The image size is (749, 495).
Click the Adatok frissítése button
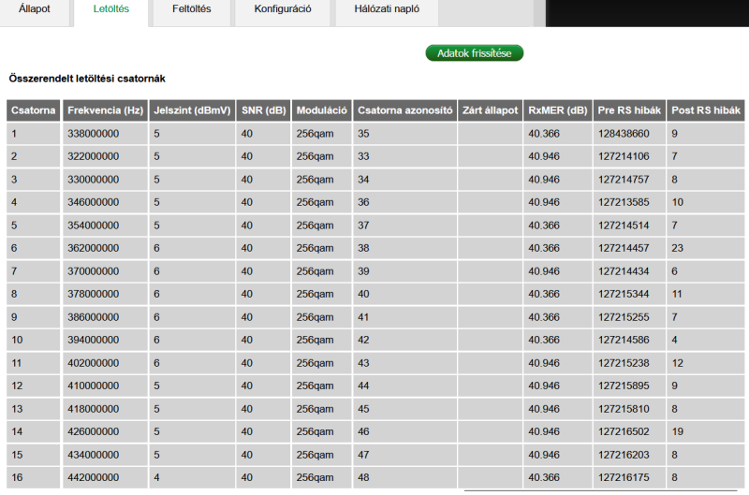[475, 53]
